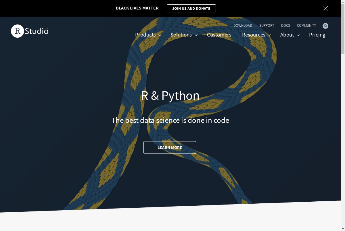The image size is (345, 231).
Task: Open the Docs link
Action: coord(285,26)
